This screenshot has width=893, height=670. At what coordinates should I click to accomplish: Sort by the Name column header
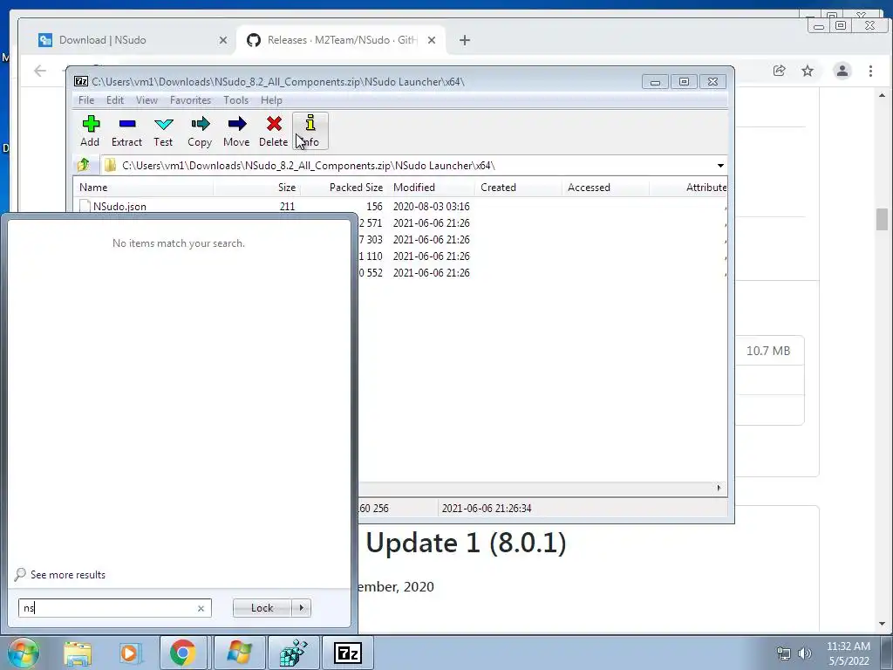[144, 188]
